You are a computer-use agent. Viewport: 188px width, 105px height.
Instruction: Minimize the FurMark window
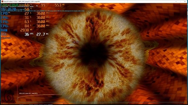[x=176, y=1]
